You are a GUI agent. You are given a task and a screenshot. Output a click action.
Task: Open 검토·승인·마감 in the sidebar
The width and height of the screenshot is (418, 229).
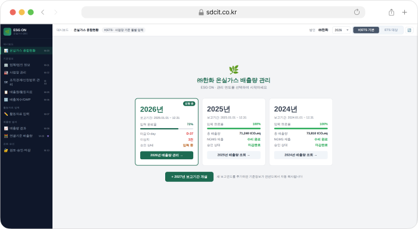(26, 150)
